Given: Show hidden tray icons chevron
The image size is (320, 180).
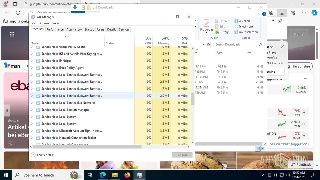Looking at the screenshot, I should (x=264, y=175).
